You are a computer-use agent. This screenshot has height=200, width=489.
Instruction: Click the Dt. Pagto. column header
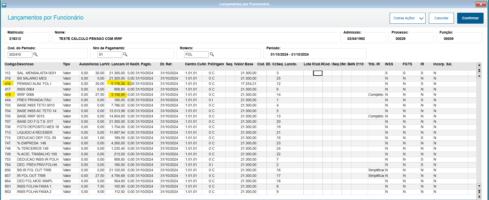point(143,64)
